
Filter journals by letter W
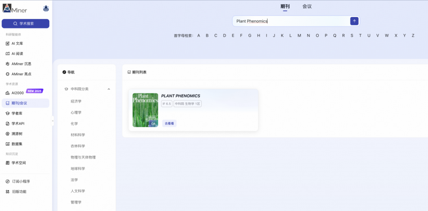[x=387, y=36]
